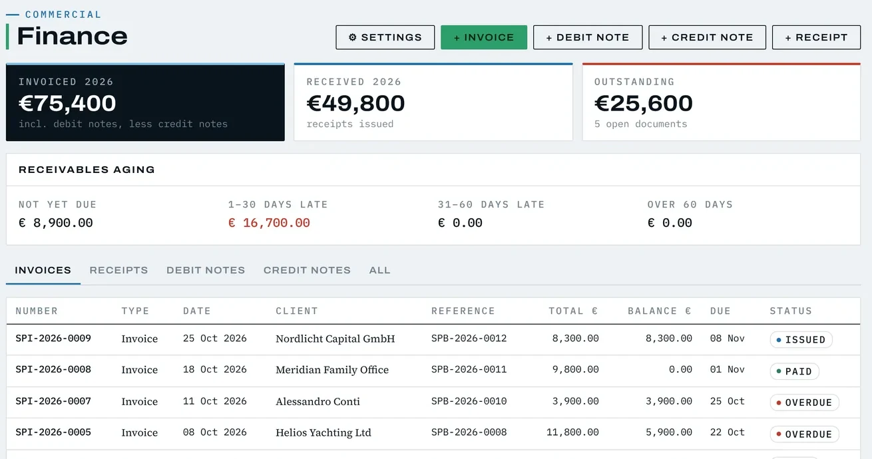Select client Meridian Family Office

tap(332, 370)
